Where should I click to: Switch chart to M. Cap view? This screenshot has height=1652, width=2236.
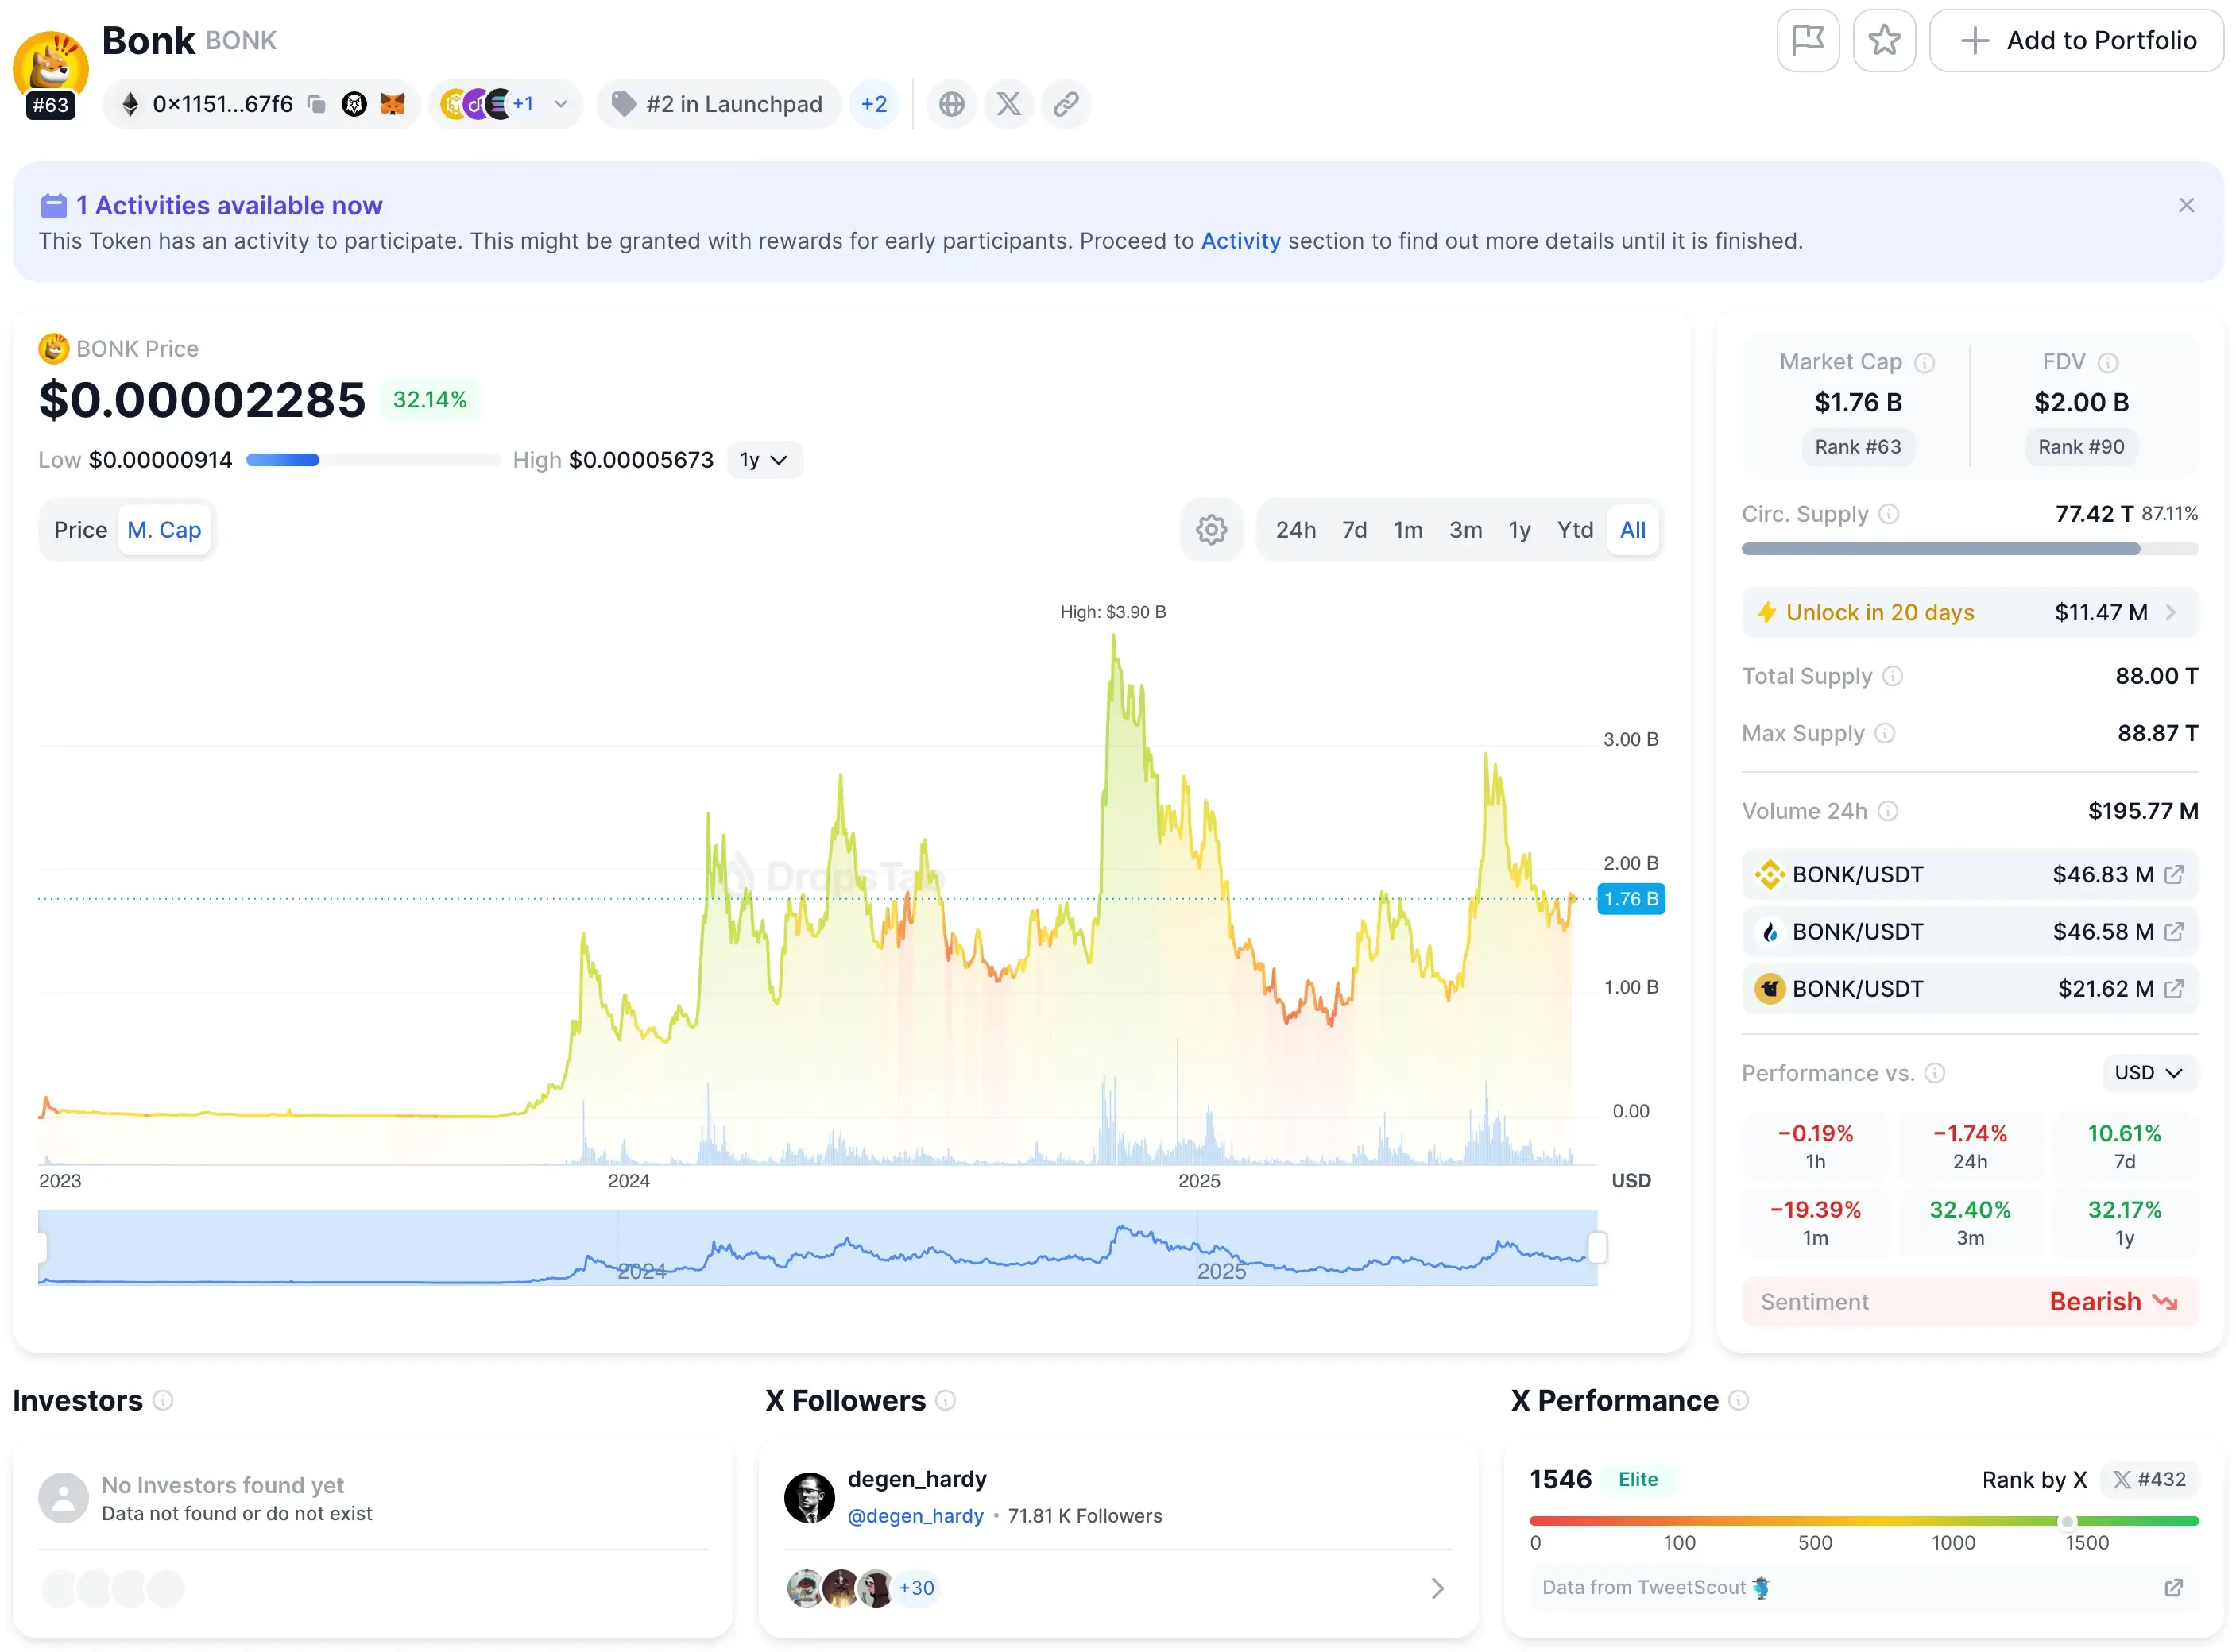pyautogui.click(x=164, y=529)
